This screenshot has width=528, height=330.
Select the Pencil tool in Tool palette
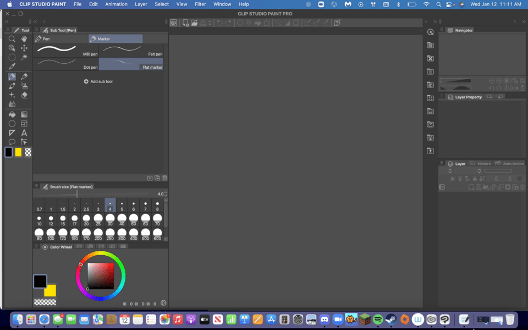24,77
